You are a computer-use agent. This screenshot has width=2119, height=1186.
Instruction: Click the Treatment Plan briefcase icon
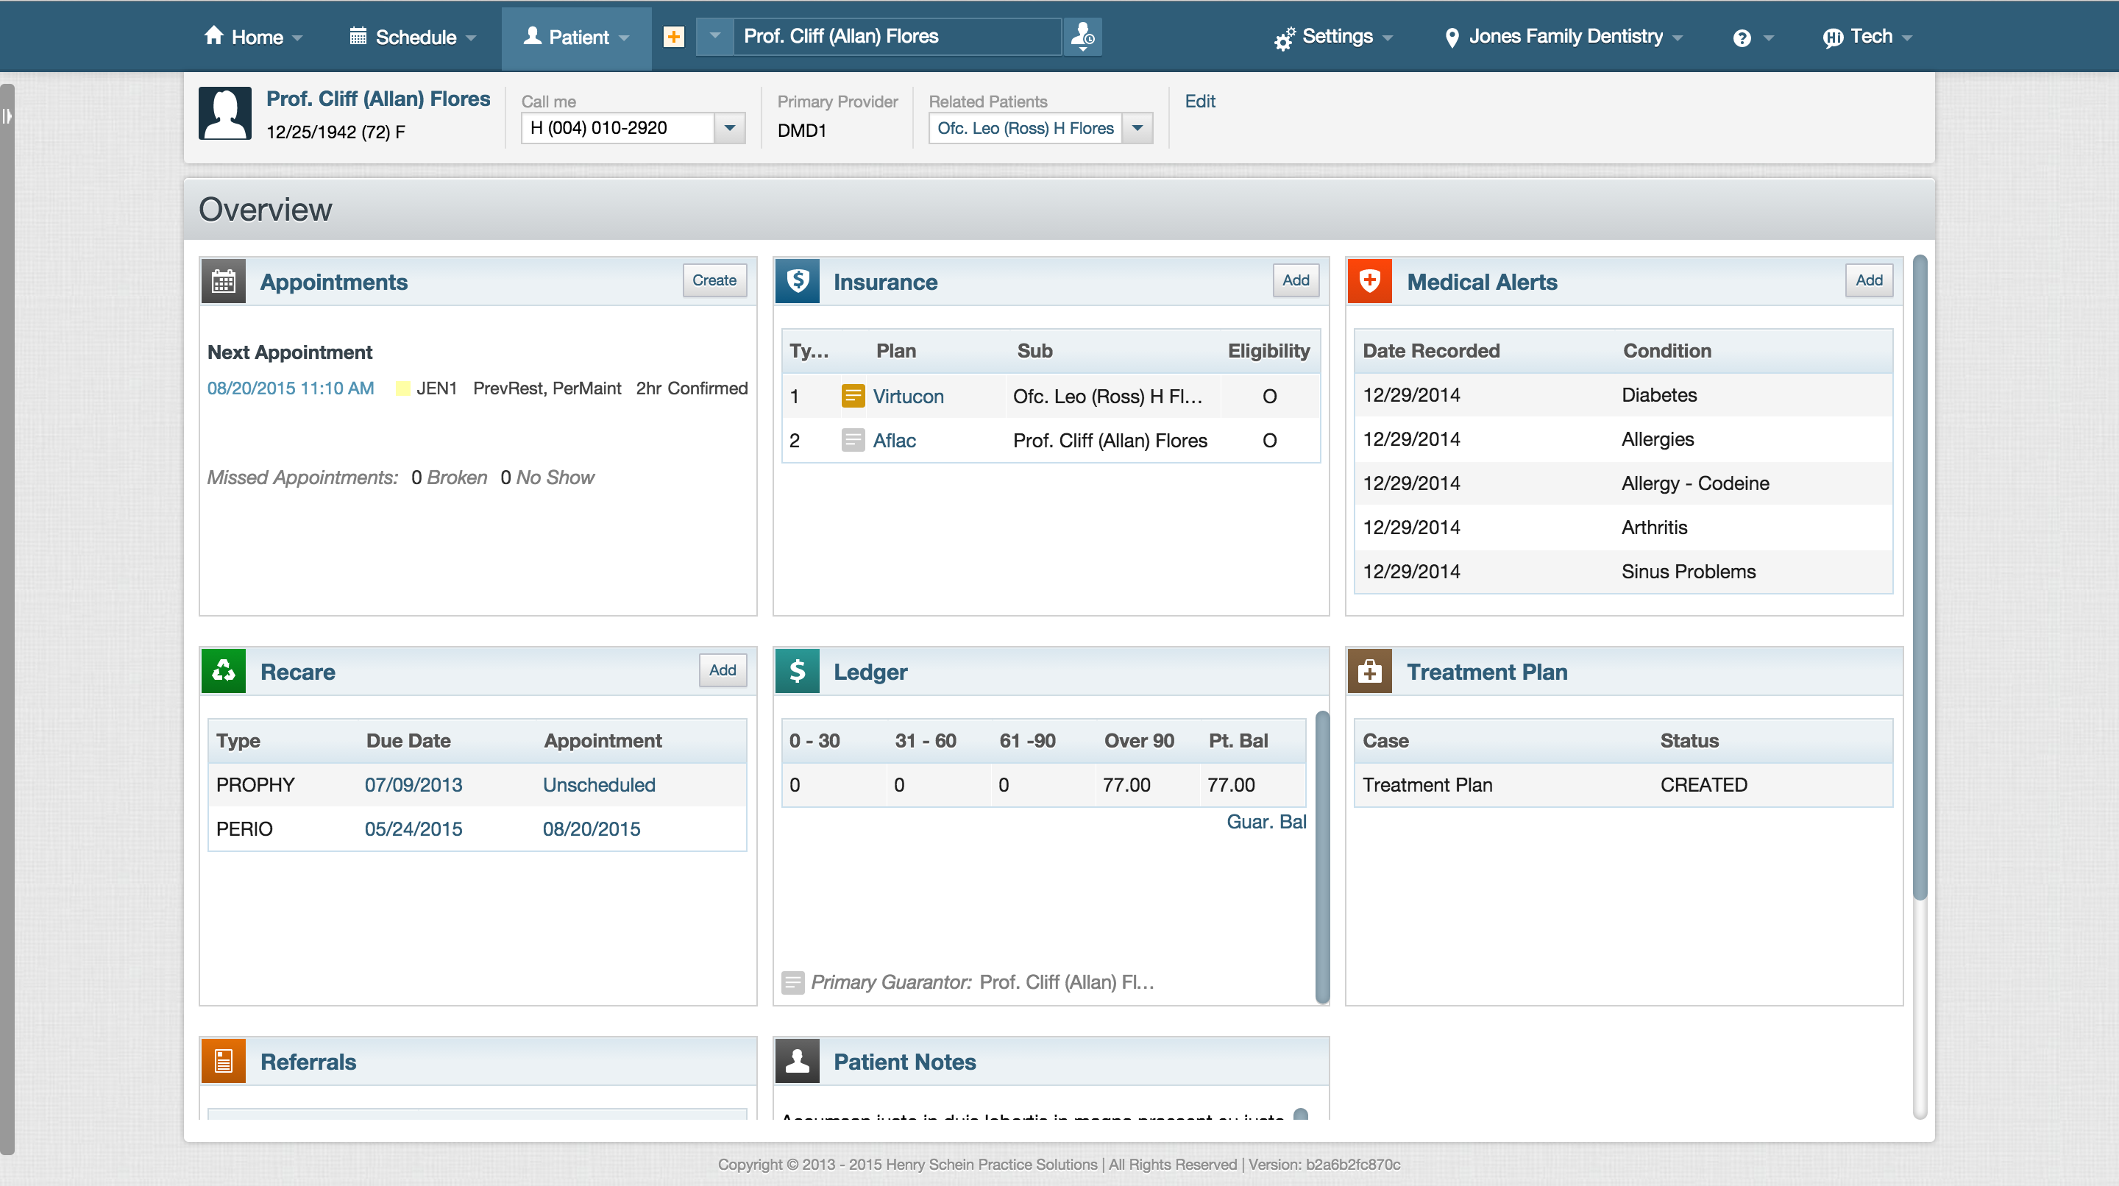coord(1369,671)
